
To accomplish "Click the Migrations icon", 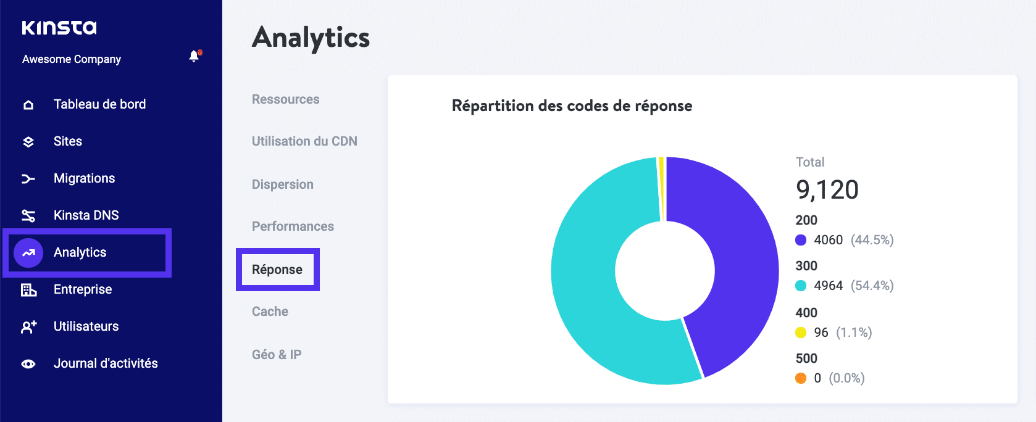I will click(28, 178).
